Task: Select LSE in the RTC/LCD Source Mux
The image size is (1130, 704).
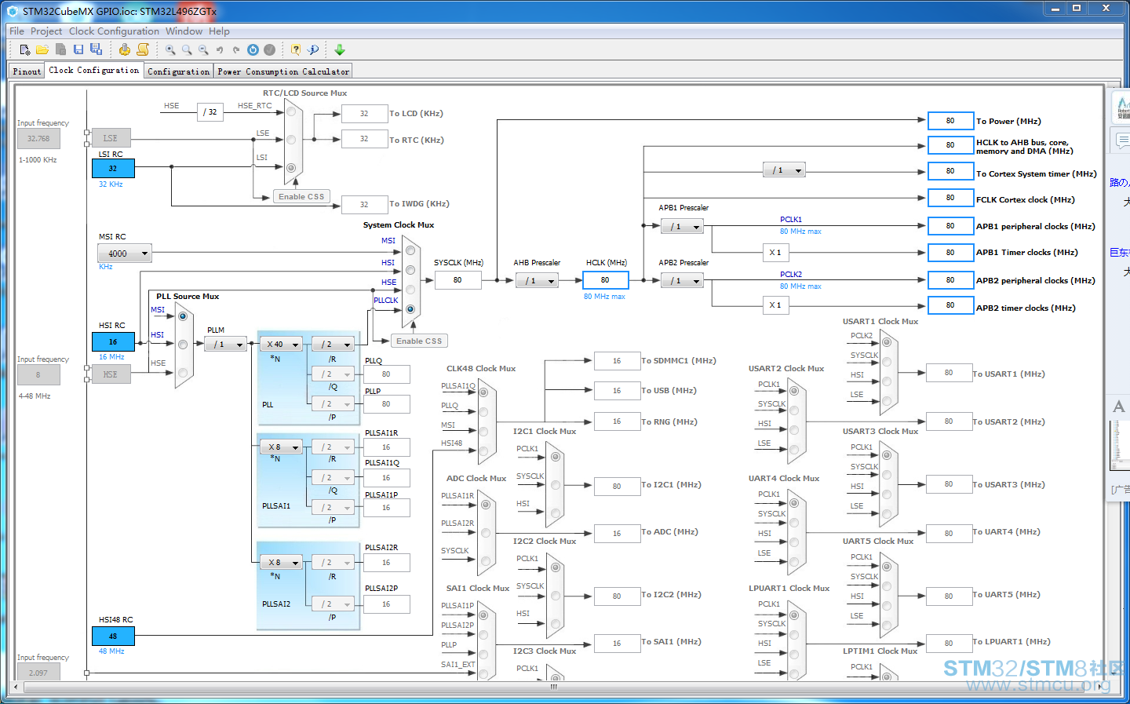Action: [291, 140]
